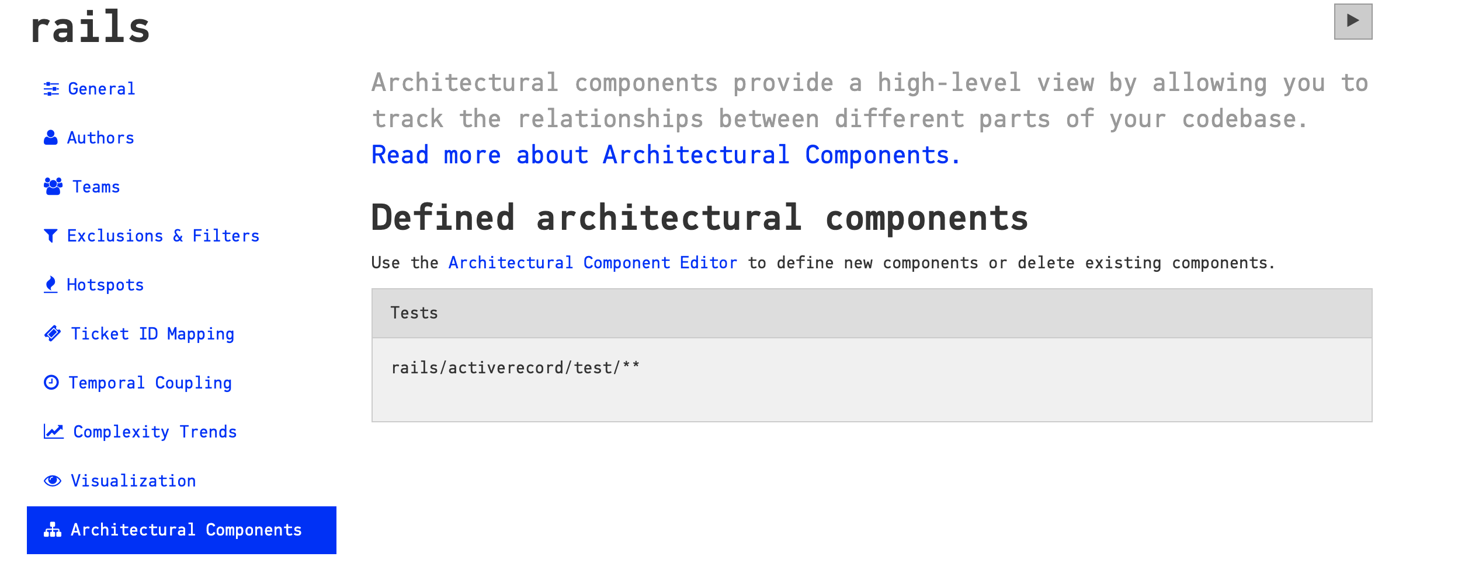Click the sliders icon next to General
Viewport: 1458px width, 567px height.
pyautogui.click(x=51, y=89)
